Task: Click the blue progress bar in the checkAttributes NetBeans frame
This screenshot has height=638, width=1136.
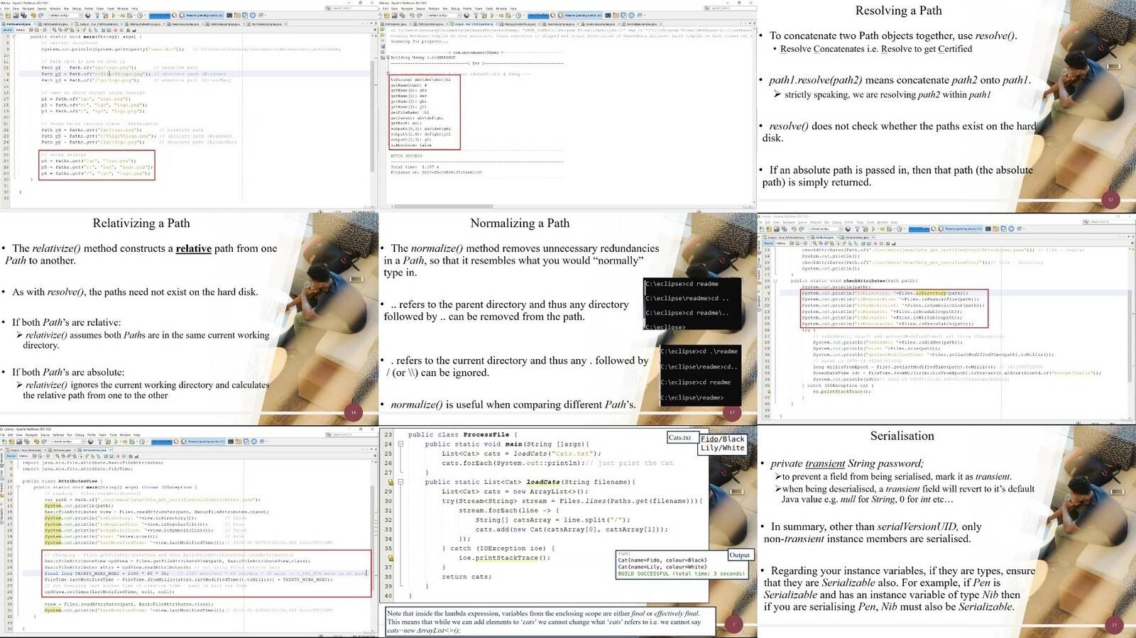Action: click(x=919, y=229)
